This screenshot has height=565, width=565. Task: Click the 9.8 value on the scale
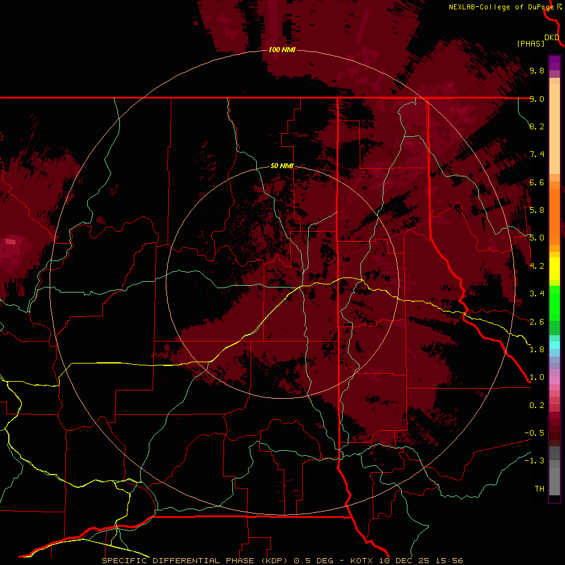pos(537,70)
